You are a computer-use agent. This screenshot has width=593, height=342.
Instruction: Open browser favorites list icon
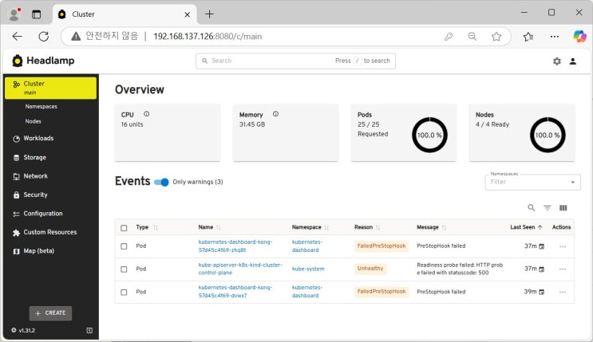[528, 37]
